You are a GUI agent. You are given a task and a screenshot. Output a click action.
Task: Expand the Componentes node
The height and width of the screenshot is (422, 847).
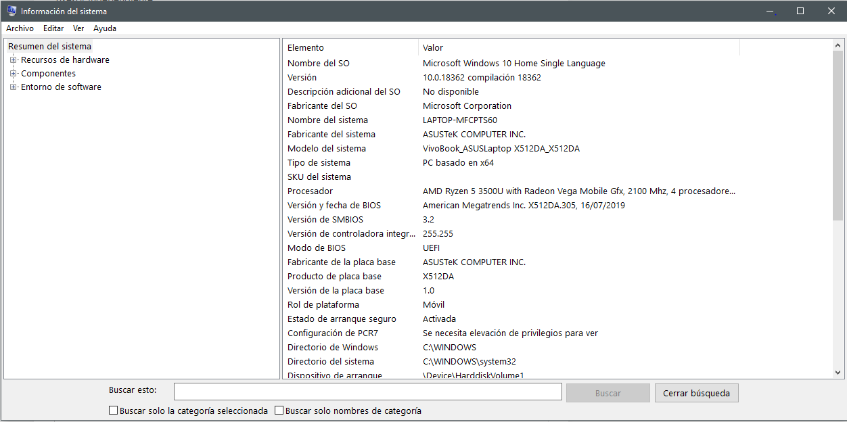(13, 74)
